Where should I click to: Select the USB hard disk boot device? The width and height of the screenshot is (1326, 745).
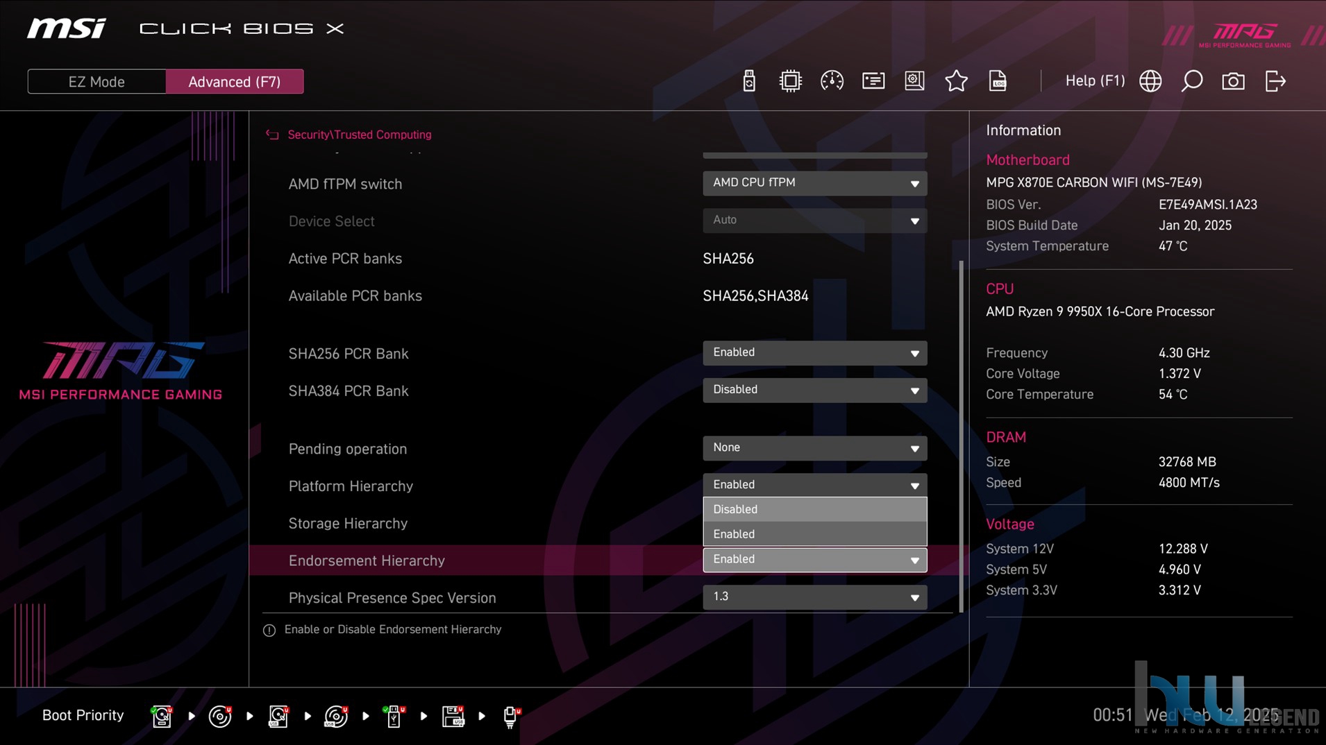(x=278, y=716)
